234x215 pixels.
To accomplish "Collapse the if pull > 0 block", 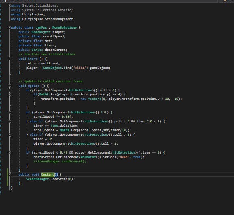I will pos(10,90).
